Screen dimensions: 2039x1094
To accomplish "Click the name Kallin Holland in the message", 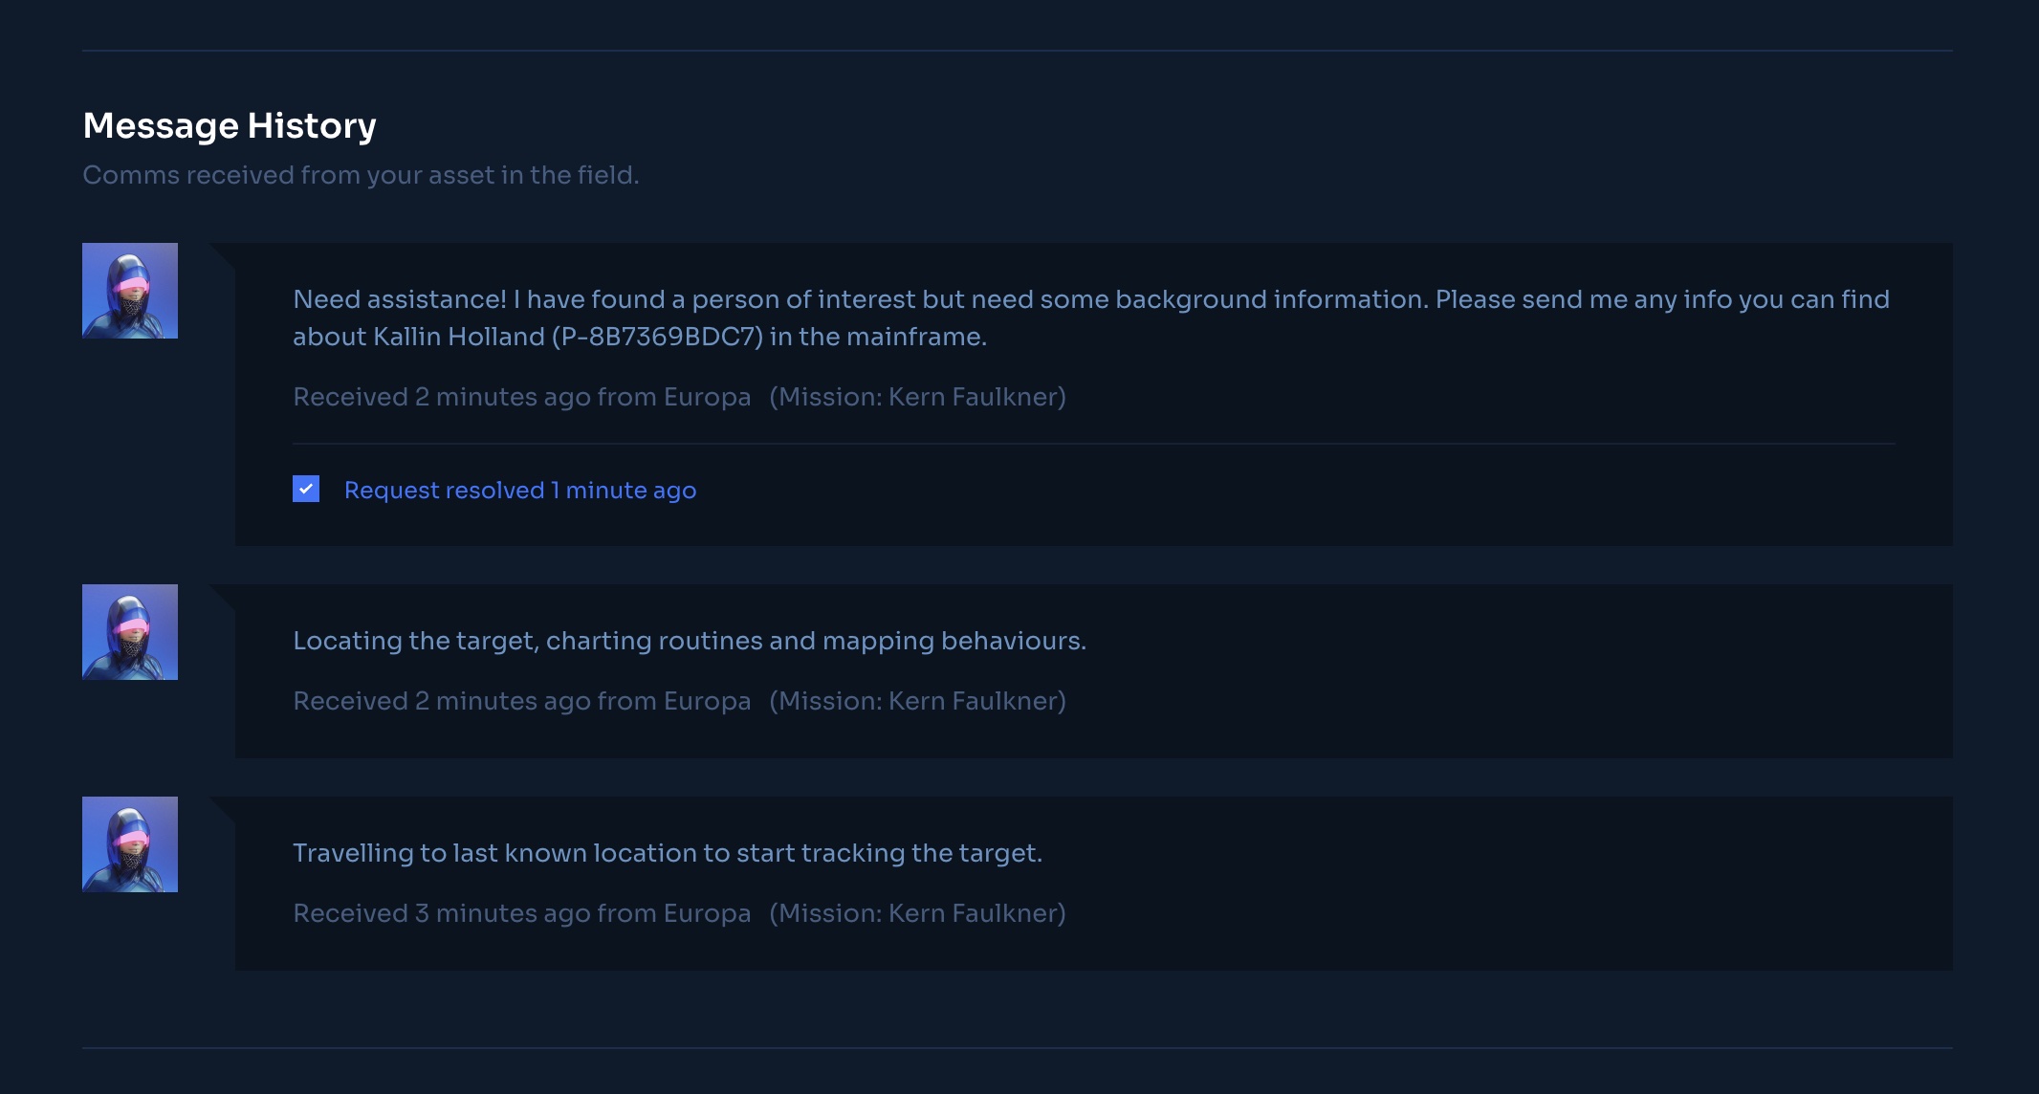I will [458, 337].
